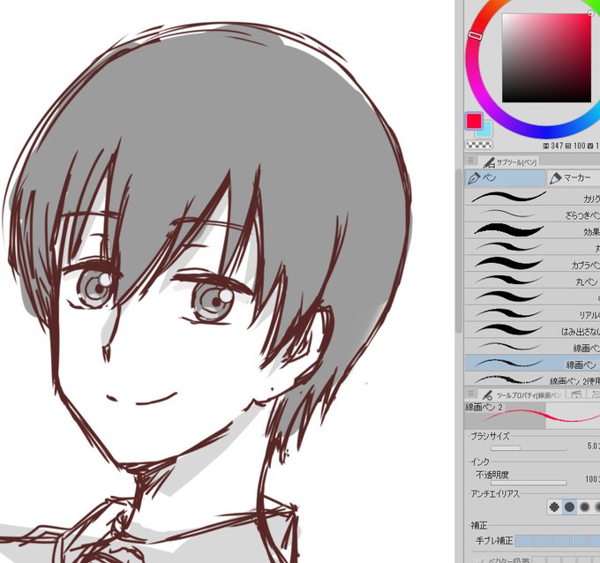Choose the ざらつきペン brush

pyautogui.click(x=532, y=214)
